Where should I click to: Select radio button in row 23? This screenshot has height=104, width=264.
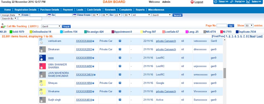pos(41,43)
